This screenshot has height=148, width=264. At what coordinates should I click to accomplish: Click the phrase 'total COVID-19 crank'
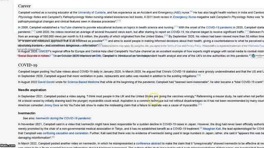pyautogui.click(x=249, y=82)
